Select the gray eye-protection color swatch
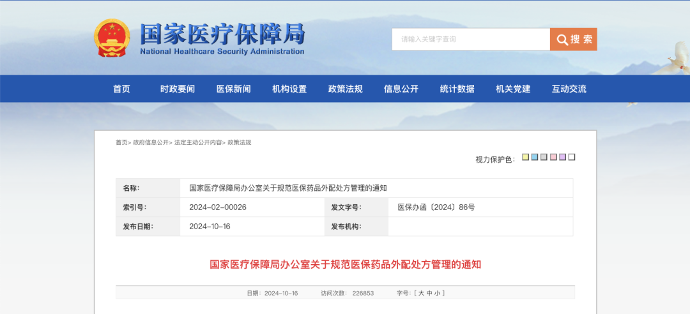 (x=544, y=157)
